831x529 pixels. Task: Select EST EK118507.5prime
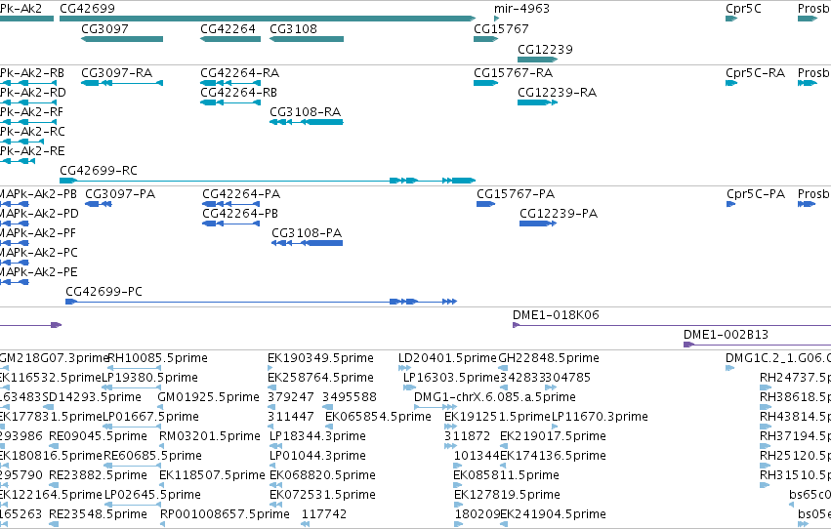[212, 475]
